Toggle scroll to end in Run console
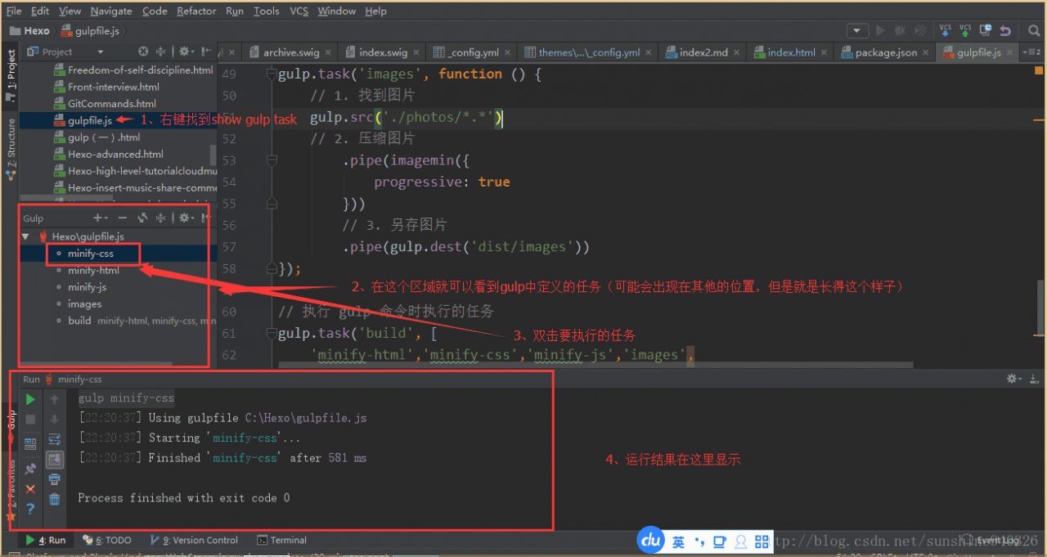The height and width of the screenshot is (557, 1047). coord(55,459)
